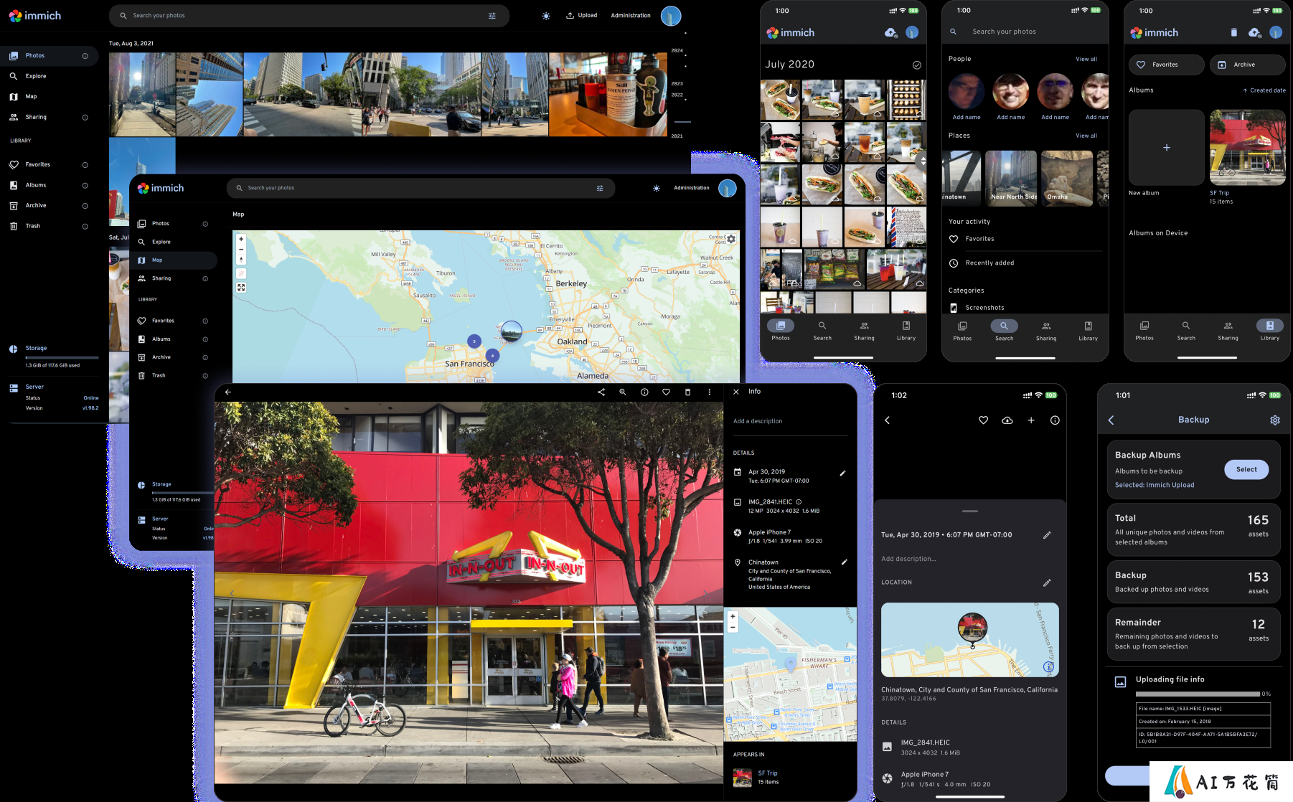Click Archive button in library phone
This screenshot has height=802, width=1293.
[x=1248, y=65]
